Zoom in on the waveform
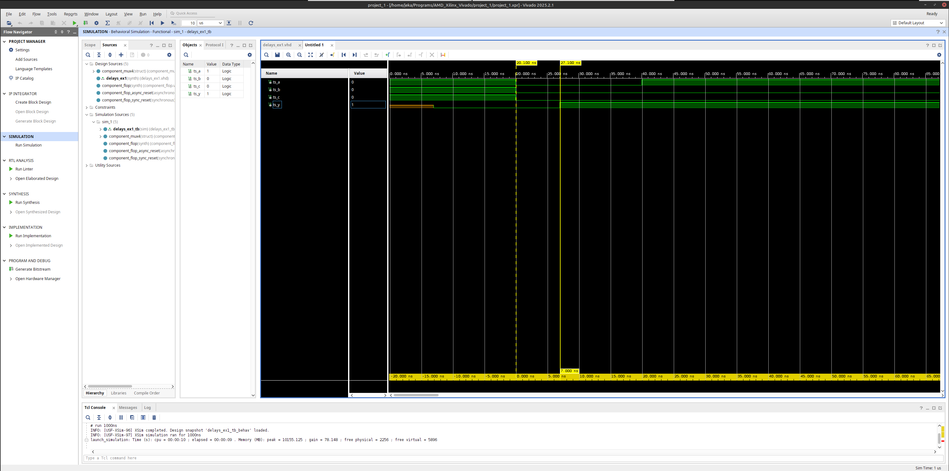 coord(288,55)
